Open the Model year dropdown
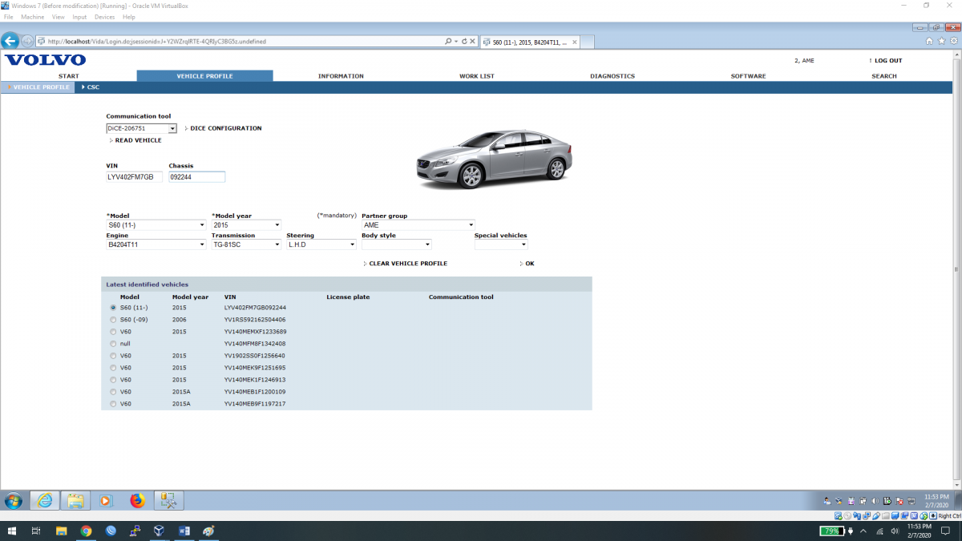The width and height of the screenshot is (962, 541). point(246,225)
